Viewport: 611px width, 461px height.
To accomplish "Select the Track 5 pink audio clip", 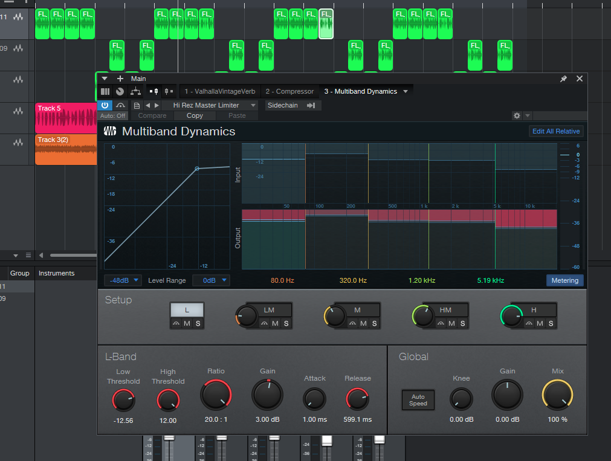I will 66,118.
